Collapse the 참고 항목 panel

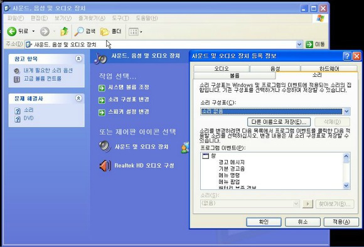[78, 59]
